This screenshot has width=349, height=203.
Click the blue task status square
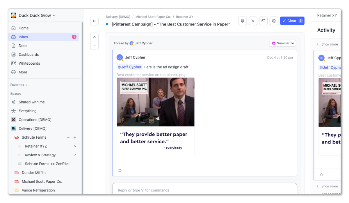[x=107, y=24]
